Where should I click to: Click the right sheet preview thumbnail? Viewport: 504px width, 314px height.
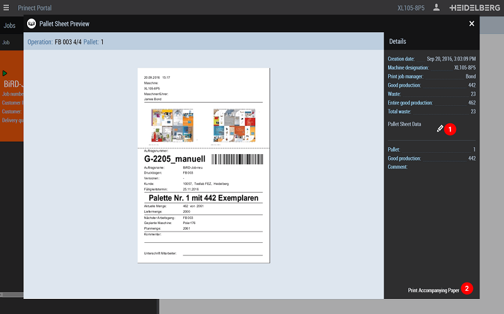point(234,125)
